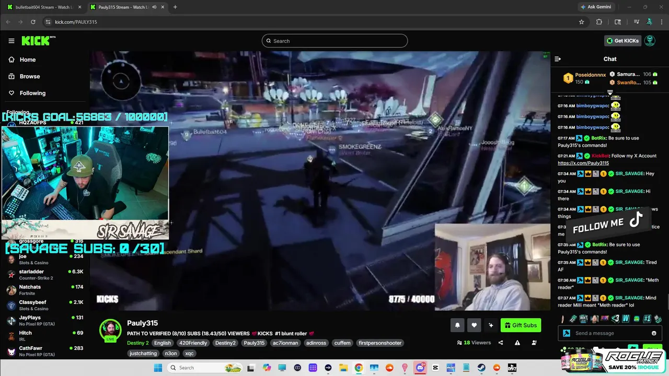Select the 420Friendly tag
669x376 pixels.
coord(193,343)
